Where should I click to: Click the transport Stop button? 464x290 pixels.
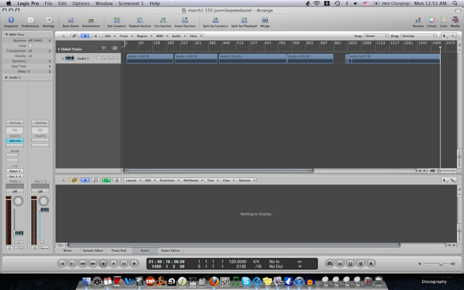[x=103, y=264]
